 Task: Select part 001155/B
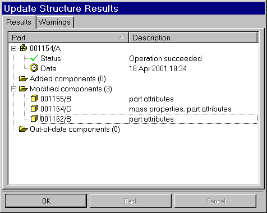pos(56,99)
